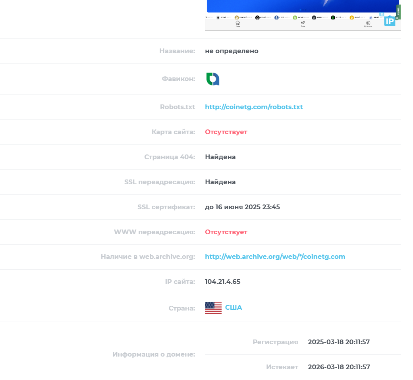Screen dimensions: 413x380
Task: Click the ETH/USDT coin icon
Action: pyautogui.click(x=218, y=17)
